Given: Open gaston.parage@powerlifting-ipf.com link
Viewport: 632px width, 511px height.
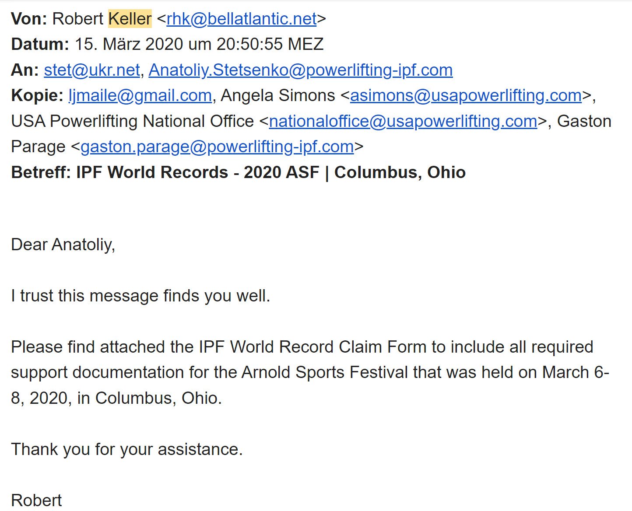Looking at the screenshot, I should coord(217,147).
